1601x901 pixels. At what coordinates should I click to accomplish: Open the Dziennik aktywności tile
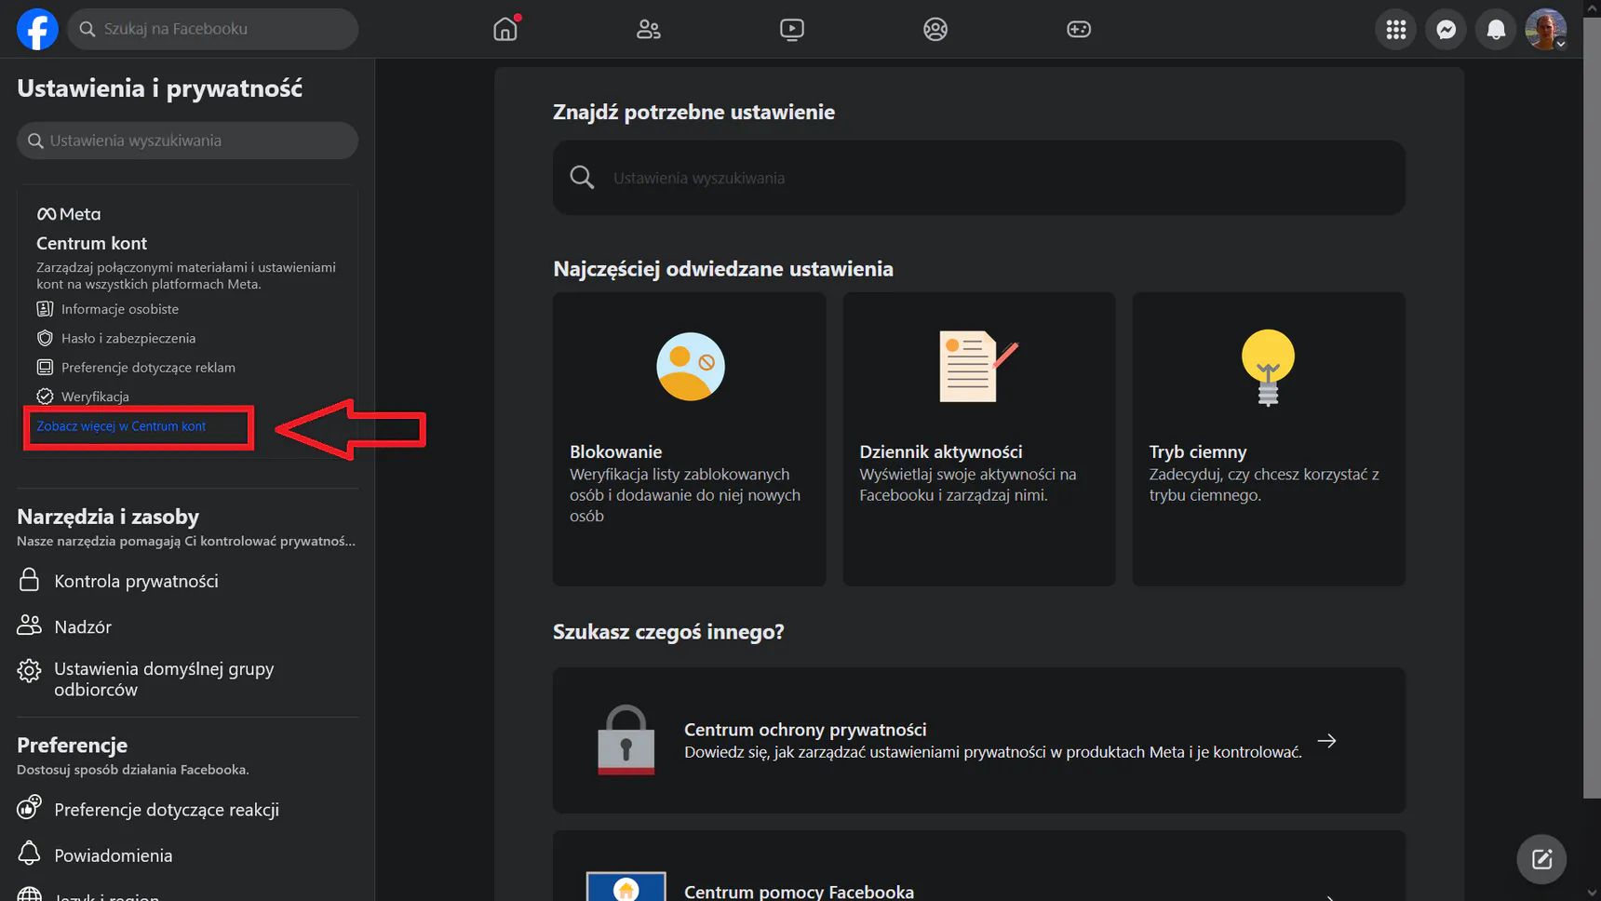tap(978, 437)
